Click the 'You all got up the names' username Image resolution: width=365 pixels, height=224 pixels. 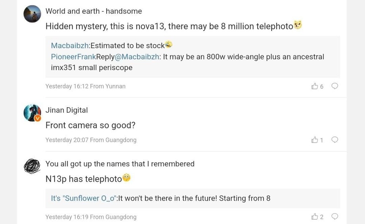tap(120, 164)
